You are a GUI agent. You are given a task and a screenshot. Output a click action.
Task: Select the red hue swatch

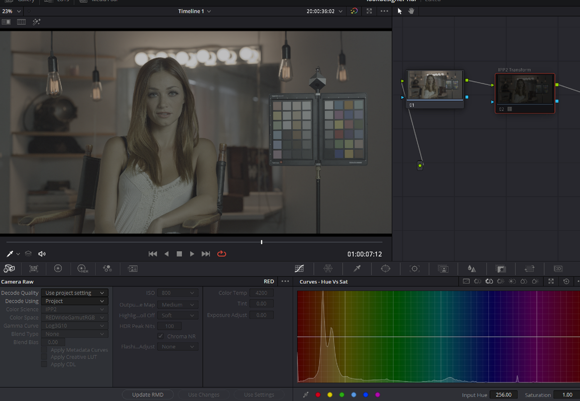coord(318,394)
